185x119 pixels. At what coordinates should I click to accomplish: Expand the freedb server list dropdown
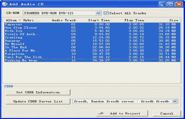(175, 101)
